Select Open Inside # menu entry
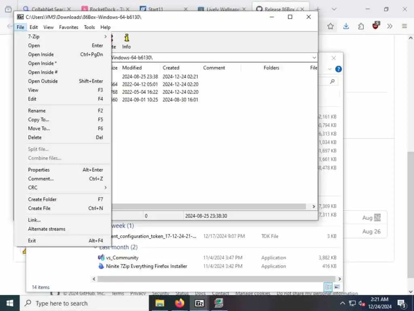Viewport: 414px width, 311px height. pyautogui.click(x=63, y=72)
